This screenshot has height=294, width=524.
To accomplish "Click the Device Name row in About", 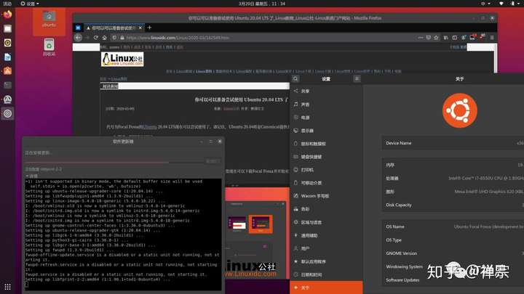I will click(x=453, y=143).
